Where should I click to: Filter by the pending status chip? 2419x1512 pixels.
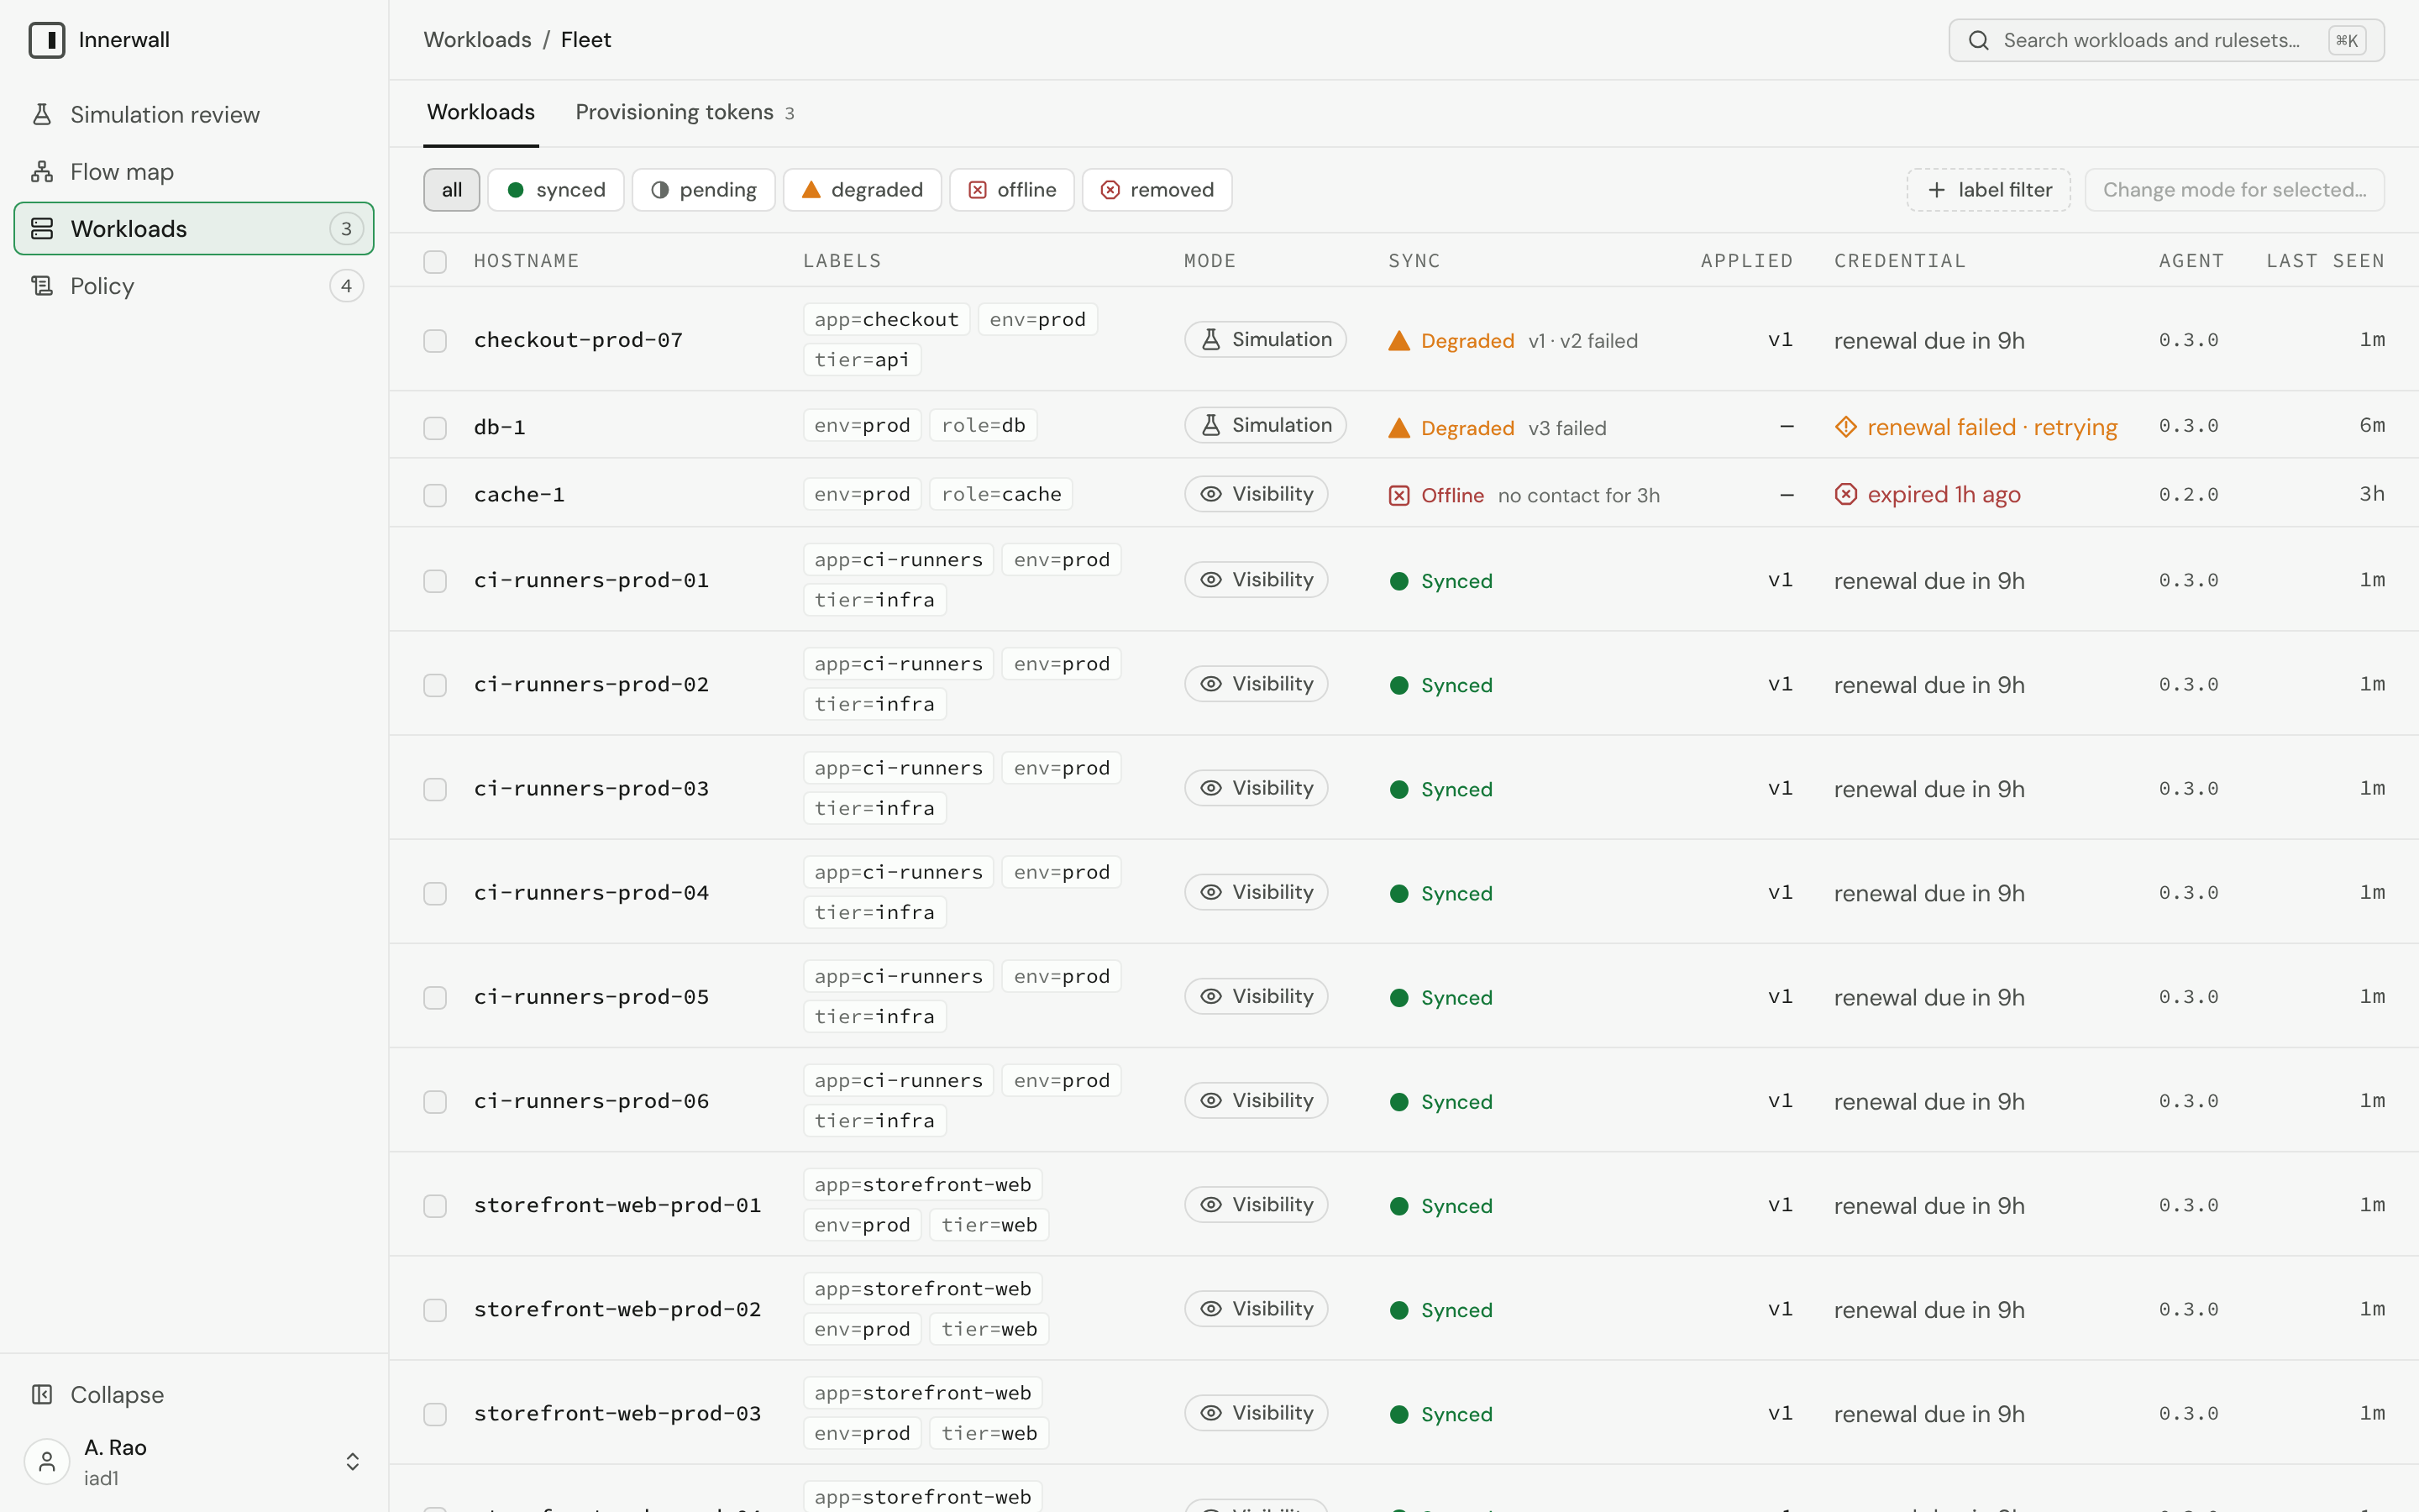[704, 190]
